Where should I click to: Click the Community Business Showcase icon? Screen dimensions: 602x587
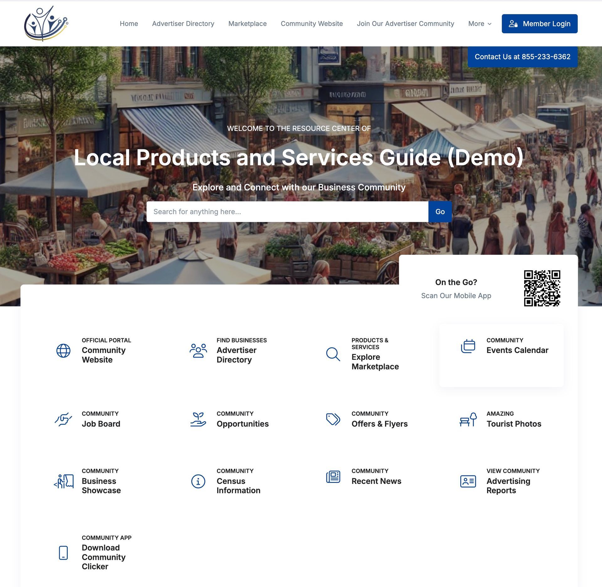tap(63, 480)
